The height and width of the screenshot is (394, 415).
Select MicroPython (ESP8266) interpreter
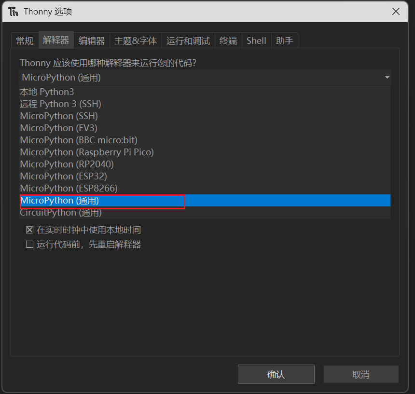coord(205,188)
